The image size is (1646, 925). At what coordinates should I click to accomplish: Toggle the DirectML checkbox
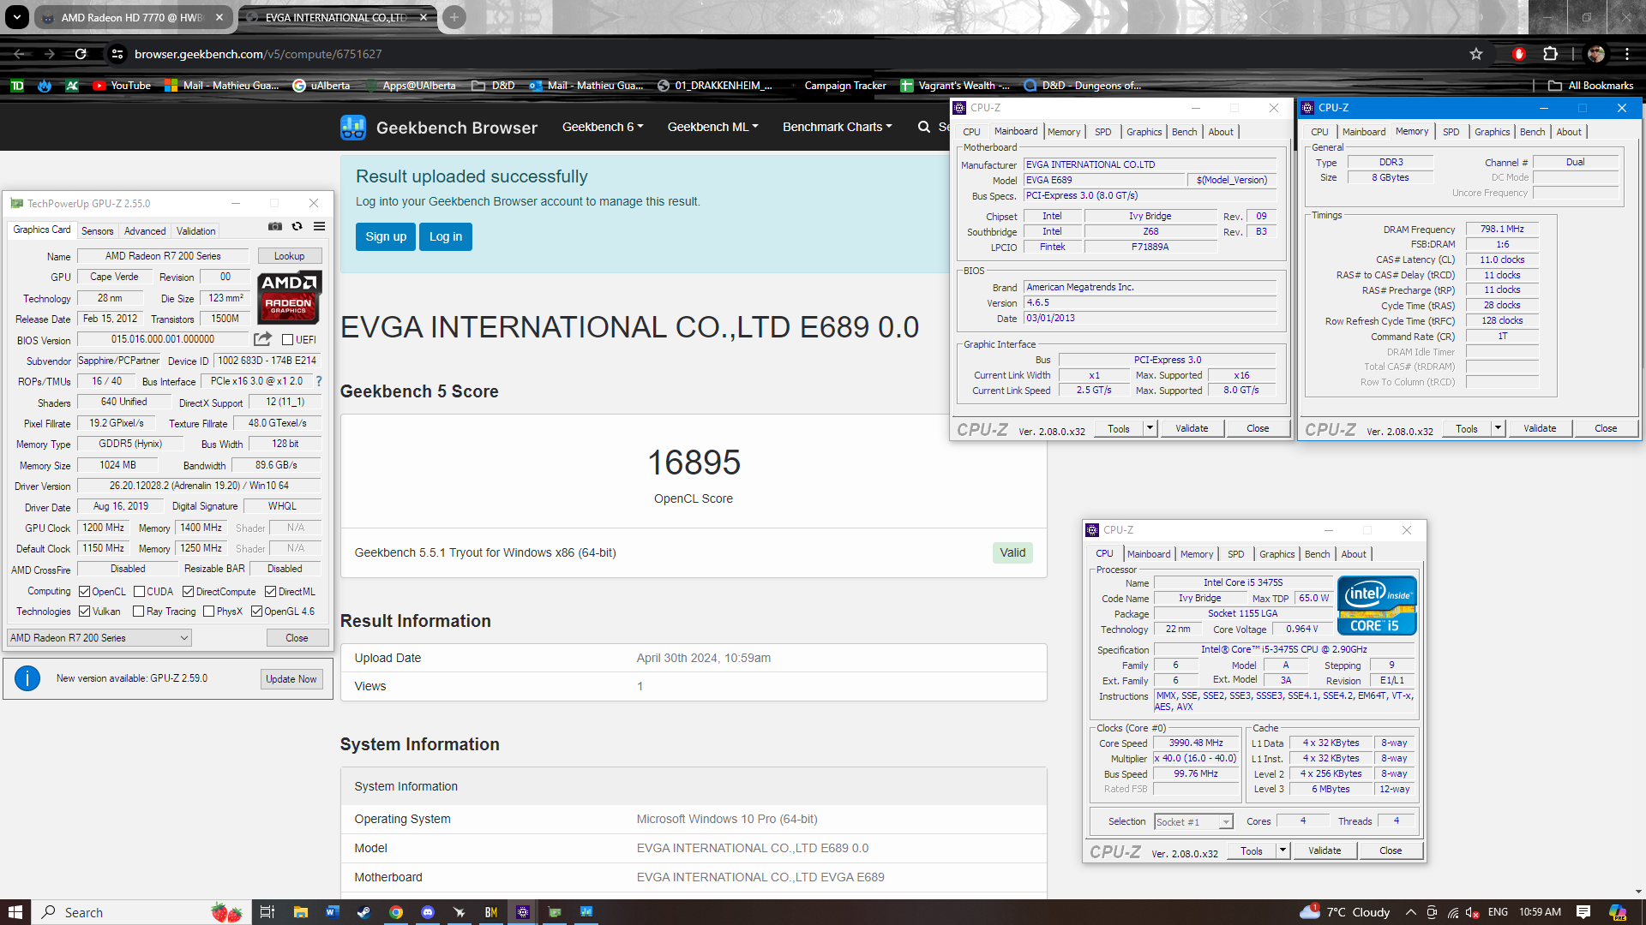click(270, 592)
